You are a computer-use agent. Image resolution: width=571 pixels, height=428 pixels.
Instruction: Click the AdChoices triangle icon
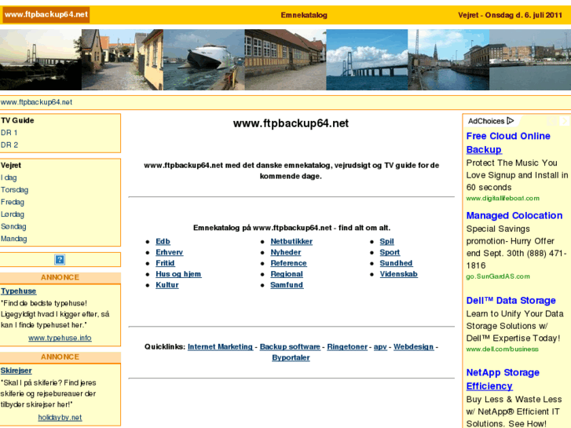(x=511, y=121)
